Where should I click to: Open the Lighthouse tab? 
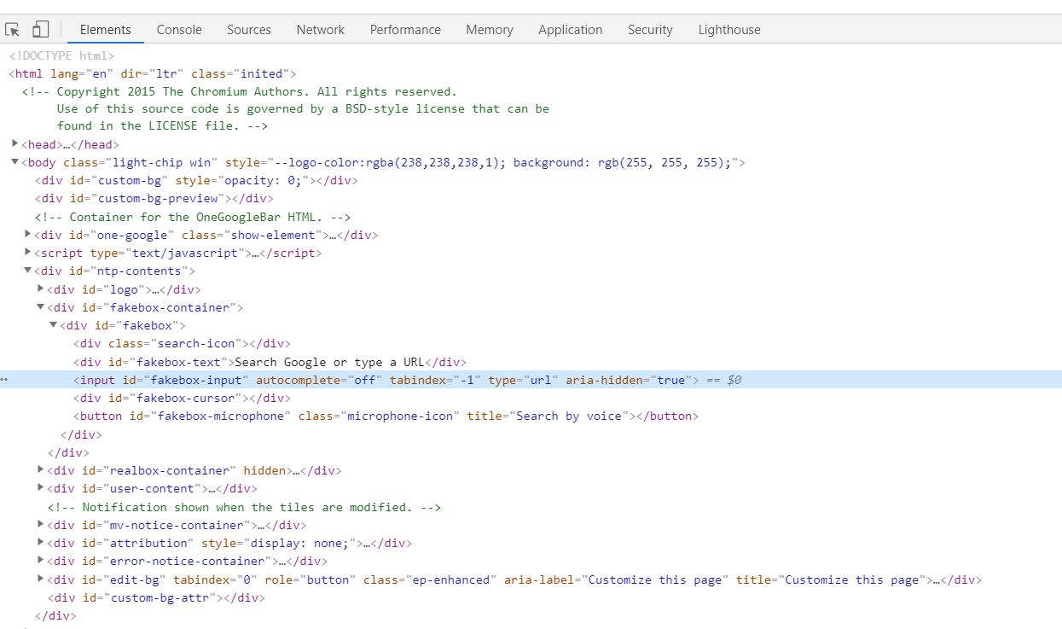(x=729, y=30)
